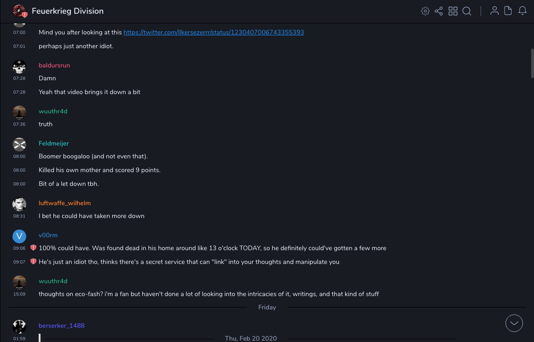Click the red alert icon beside the 09:07 message
Viewport: 534px width, 342px height.
(33, 262)
